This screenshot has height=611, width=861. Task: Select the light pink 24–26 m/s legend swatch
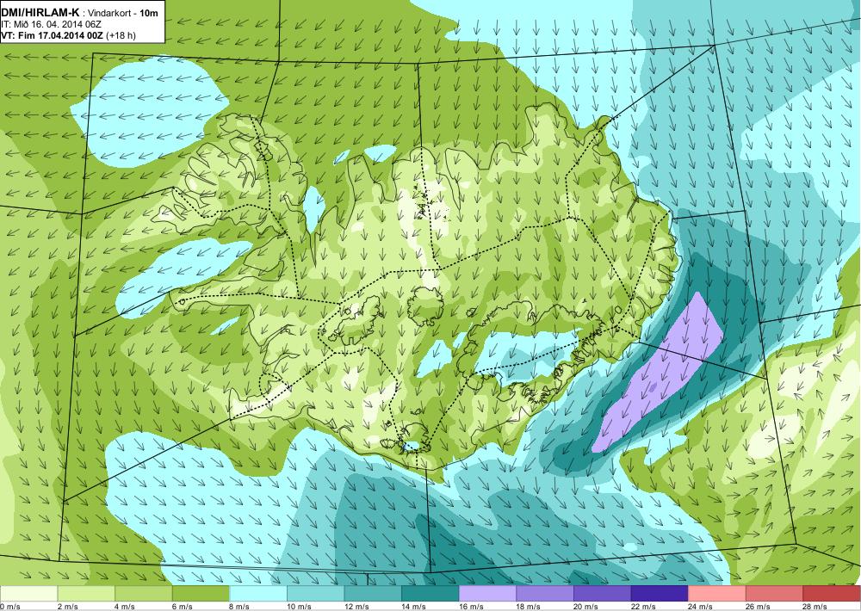click(x=716, y=594)
